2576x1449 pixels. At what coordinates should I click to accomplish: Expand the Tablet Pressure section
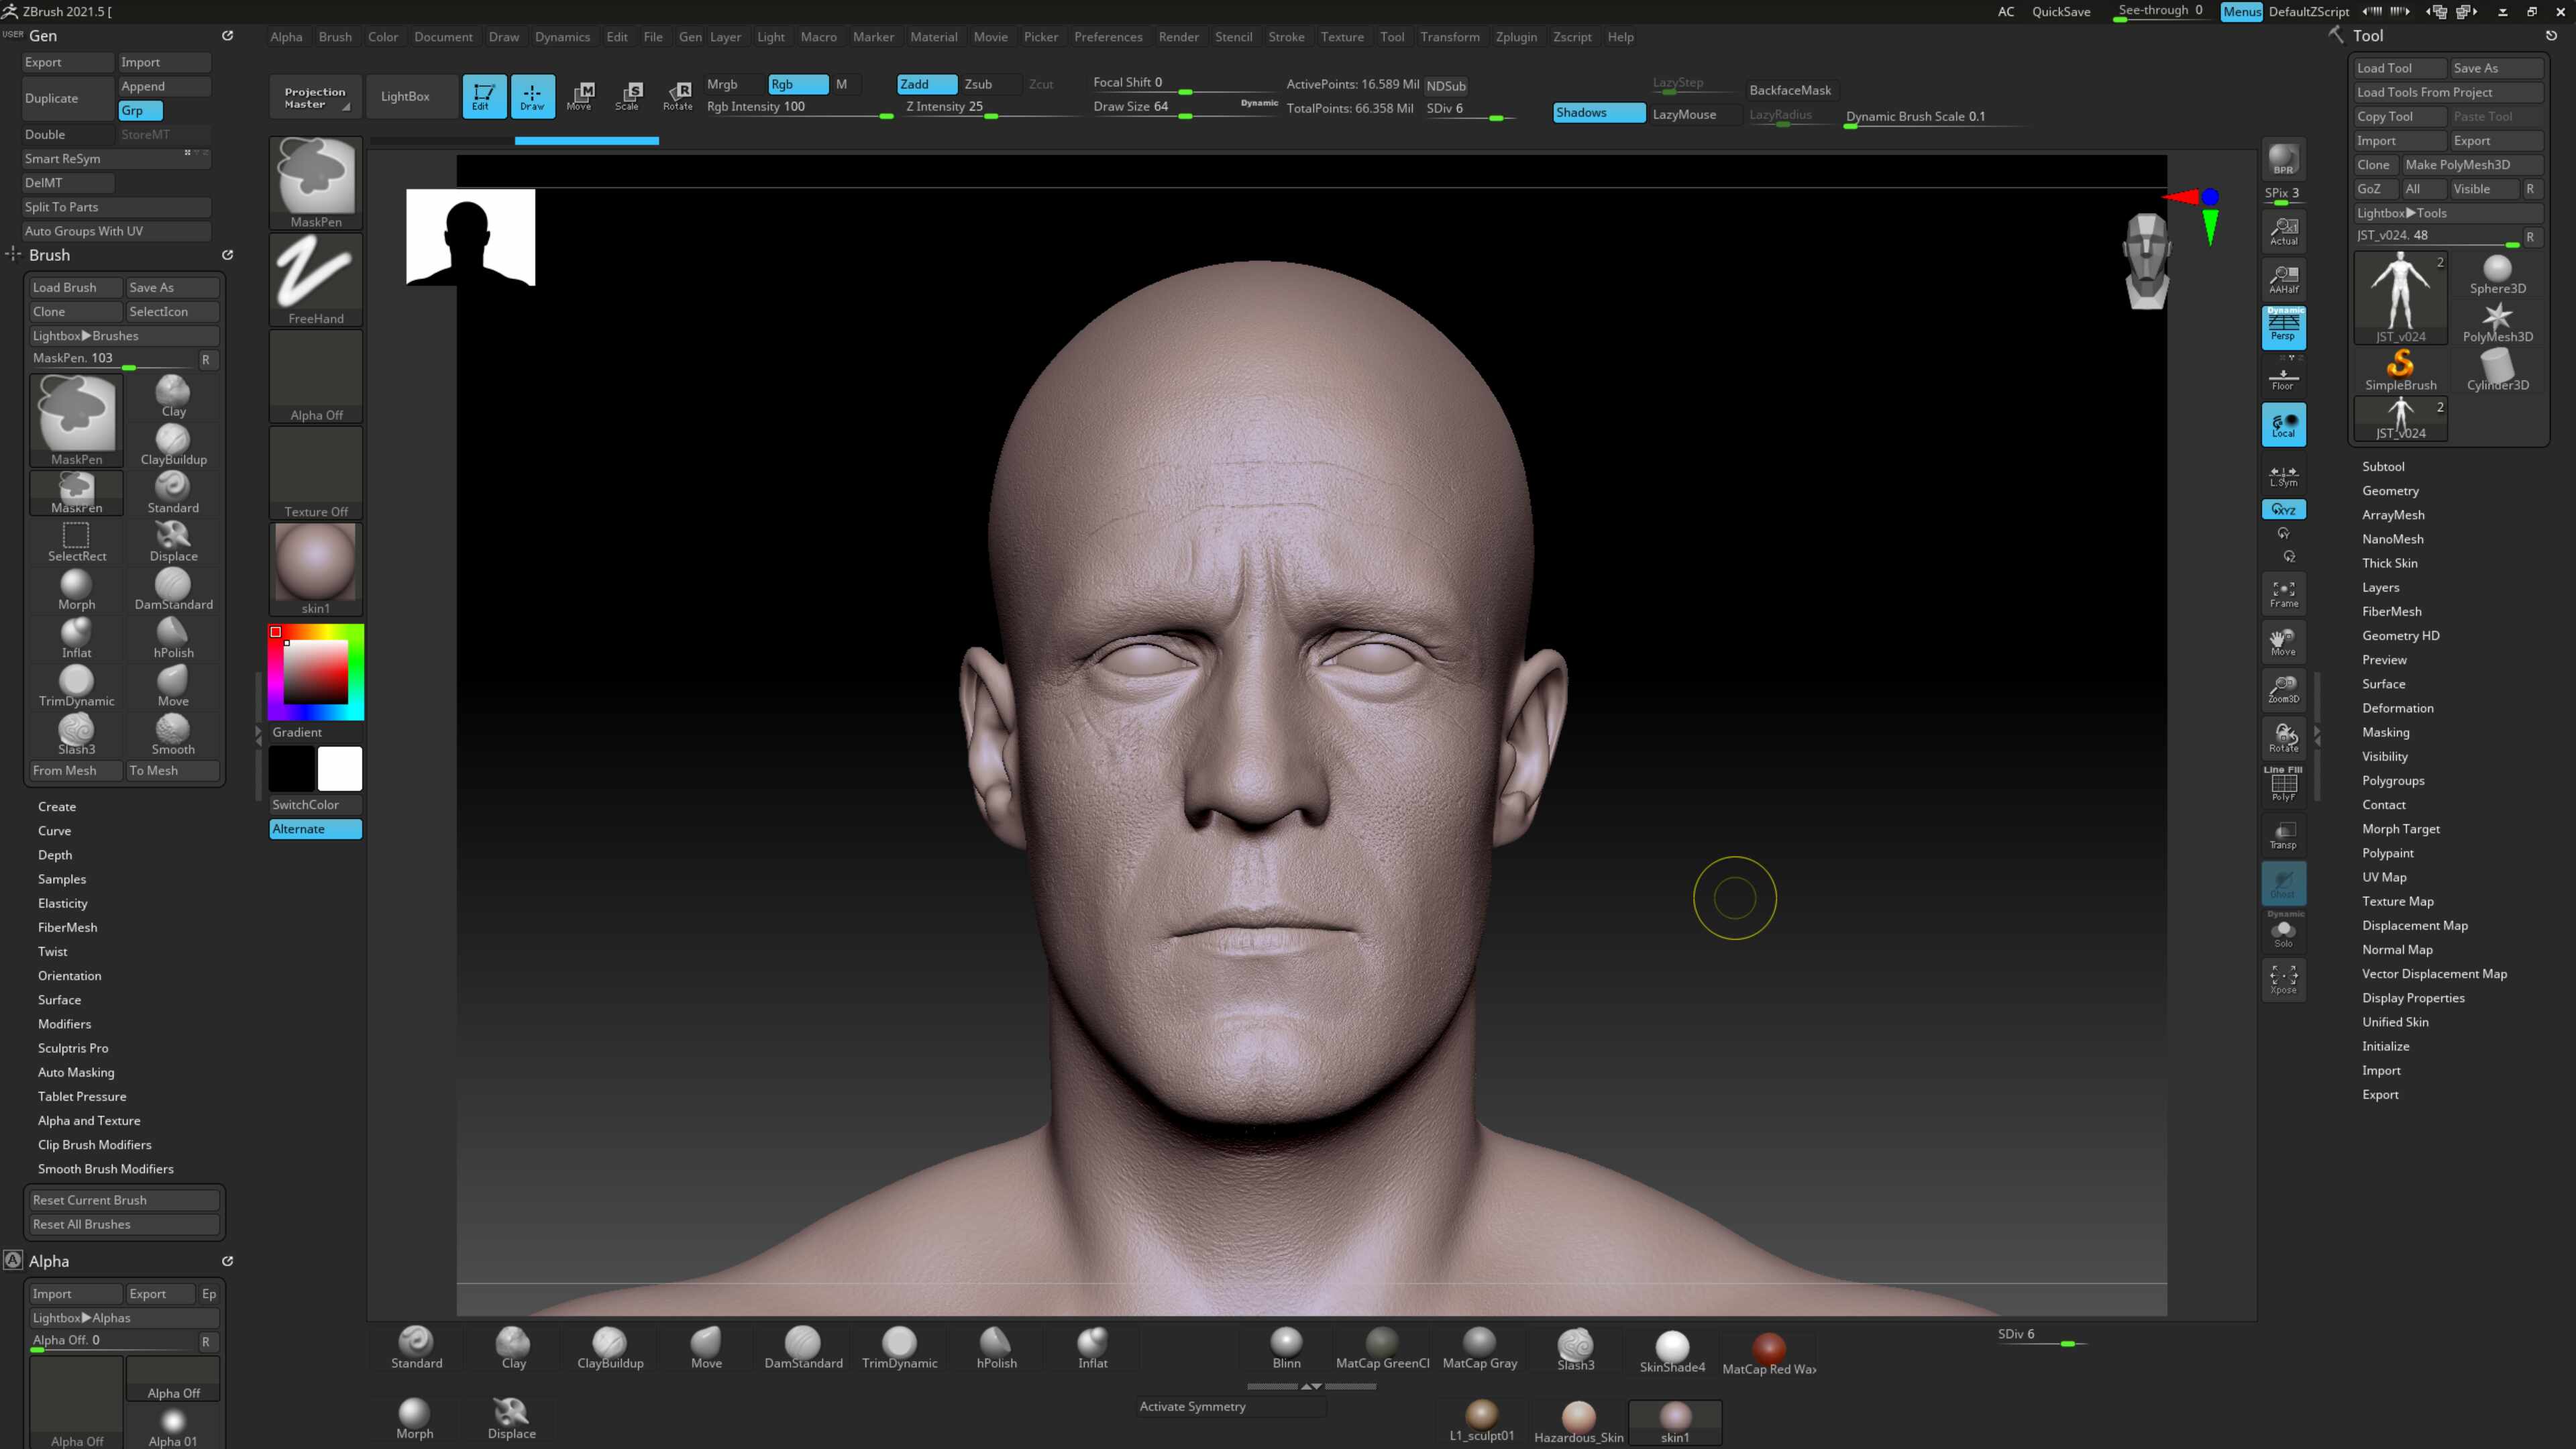[x=82, y=1096]
